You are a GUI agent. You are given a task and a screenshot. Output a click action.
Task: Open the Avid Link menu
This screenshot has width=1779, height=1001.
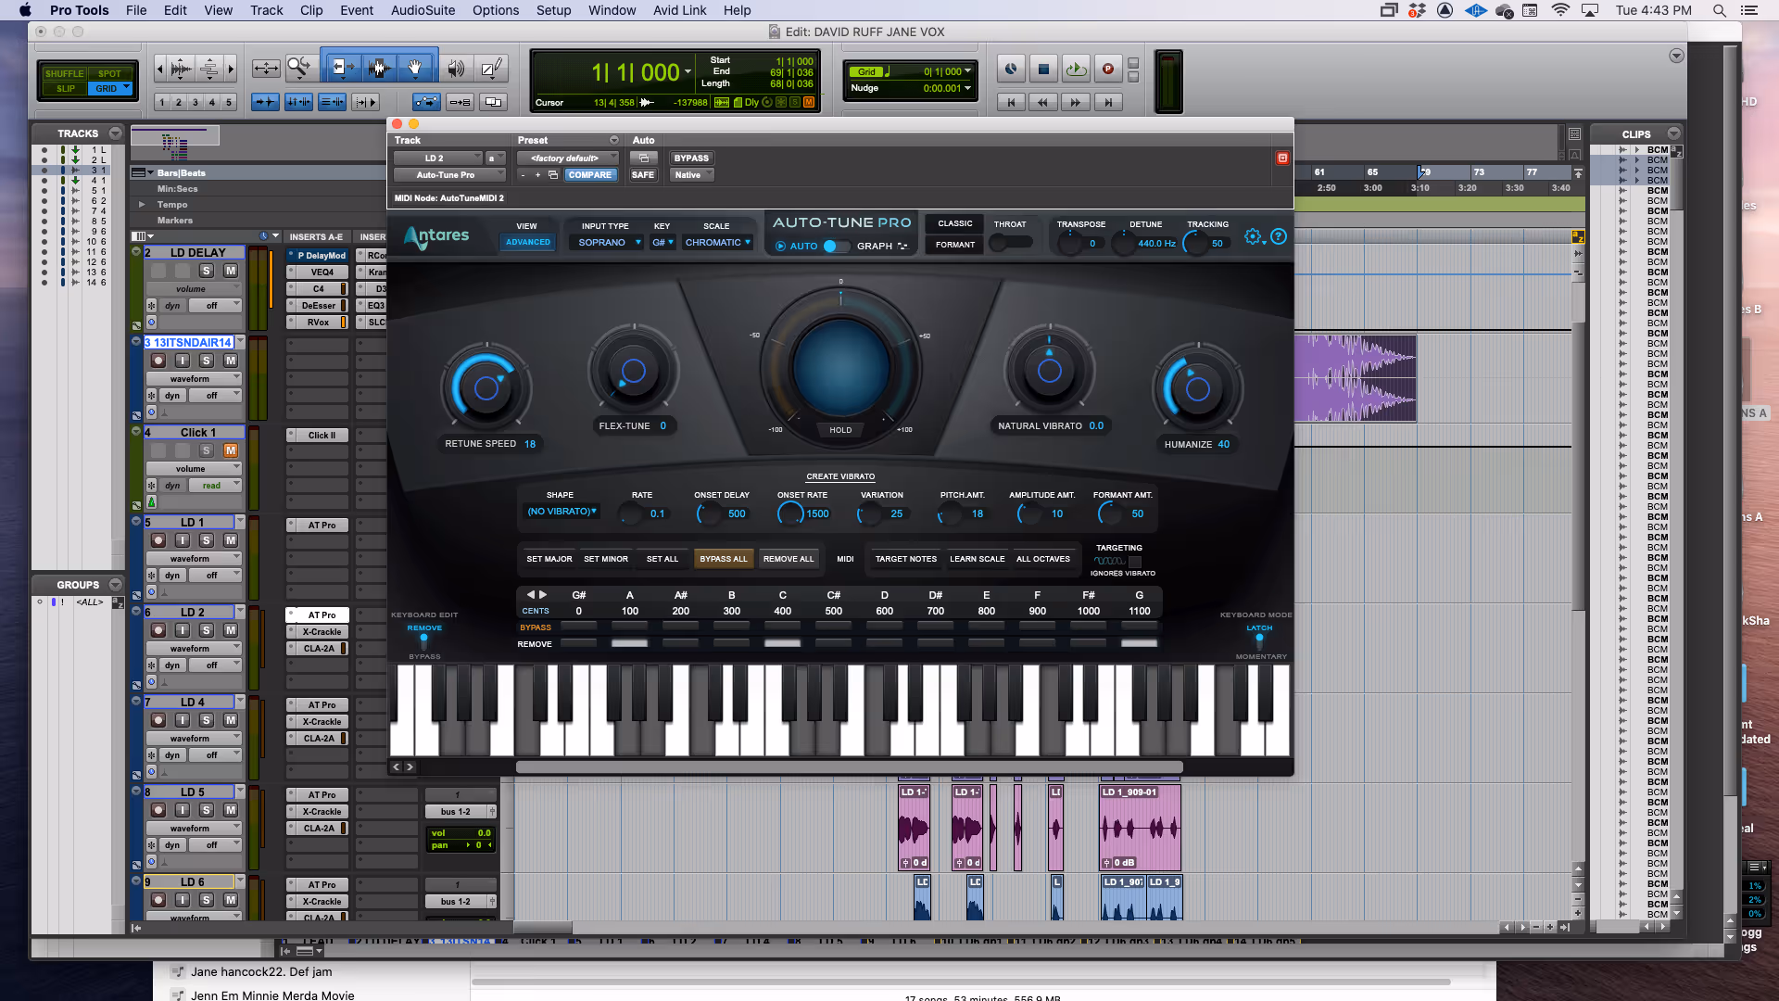[679, 10]
